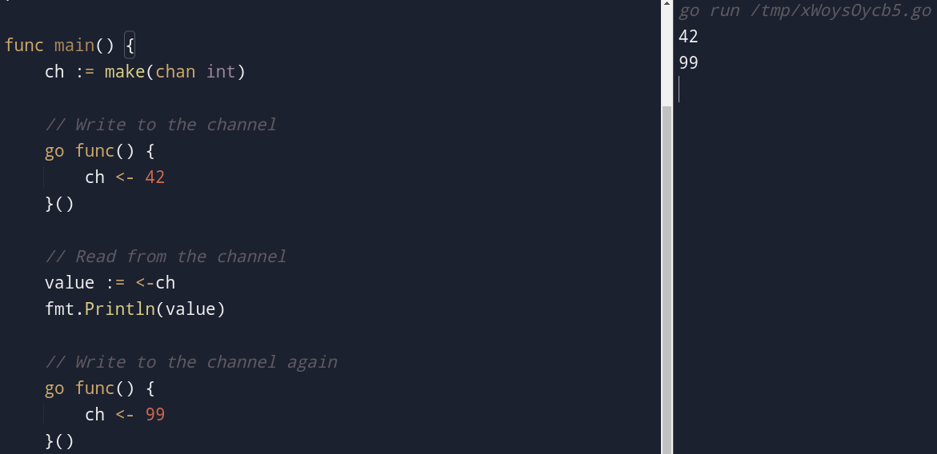Image resolution: width=937 pixels, height=454 pixels.
Task: Click the comment "Write to the channel"
Action: [161, 124]
